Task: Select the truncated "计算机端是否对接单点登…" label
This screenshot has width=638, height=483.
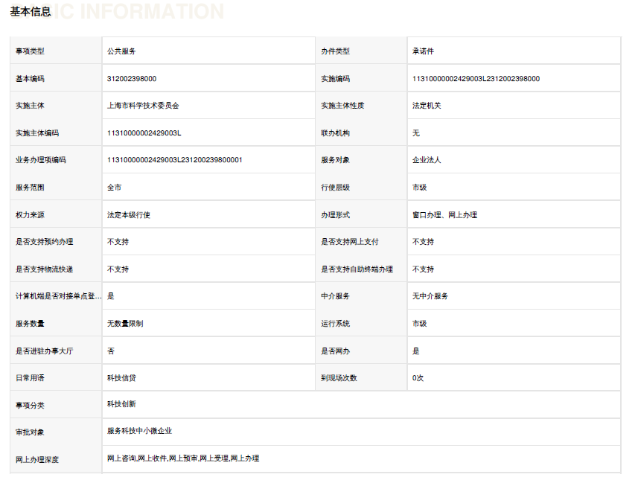Action: (x=58, y=296)
